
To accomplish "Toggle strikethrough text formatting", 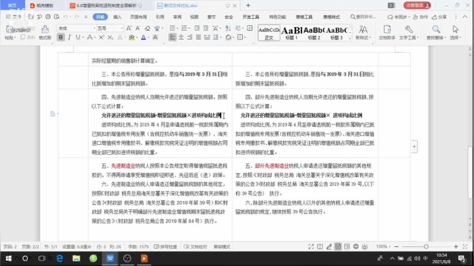I will pos(90,37).
